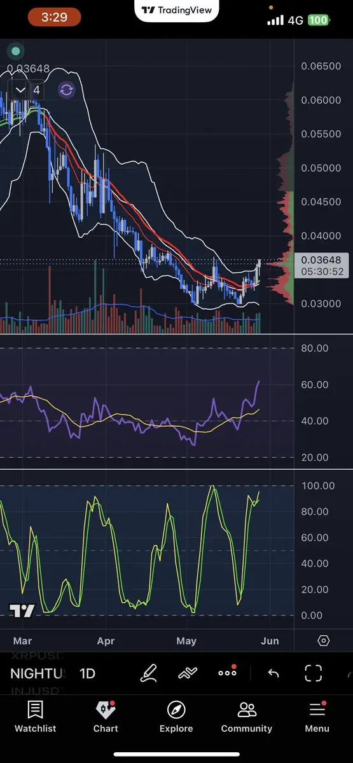
Task: Tap the legend value 0.03648 at top
Action: [28, 69]
